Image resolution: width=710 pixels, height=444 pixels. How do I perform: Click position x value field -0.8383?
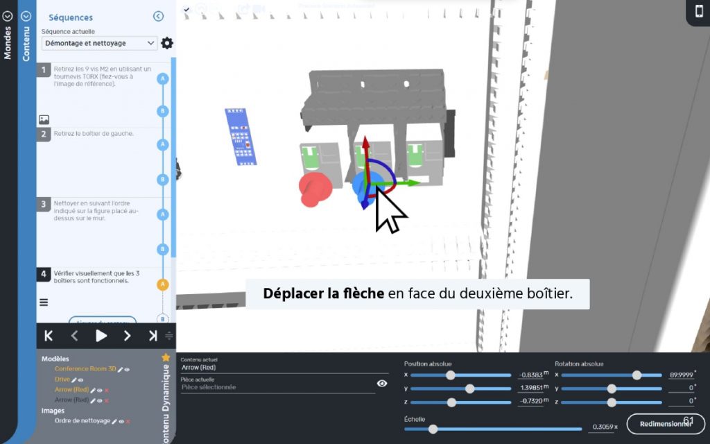point(530,375)
